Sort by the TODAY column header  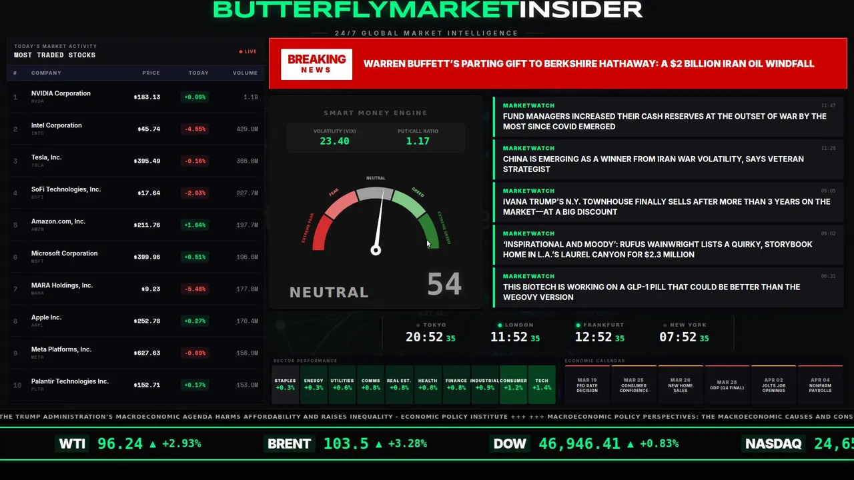click(x=198, y=73)
